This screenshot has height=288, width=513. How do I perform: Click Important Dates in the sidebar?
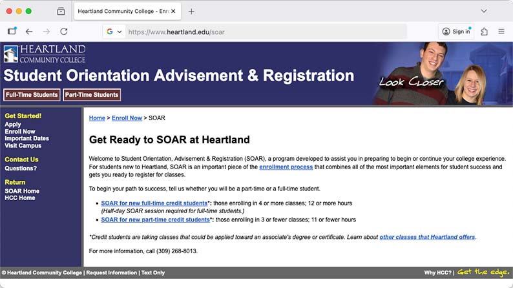26,138
